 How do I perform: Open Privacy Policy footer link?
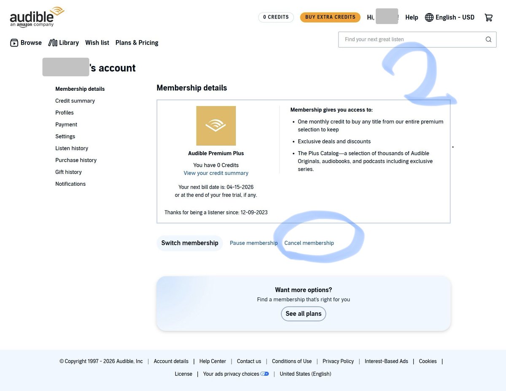pos(338,361)
